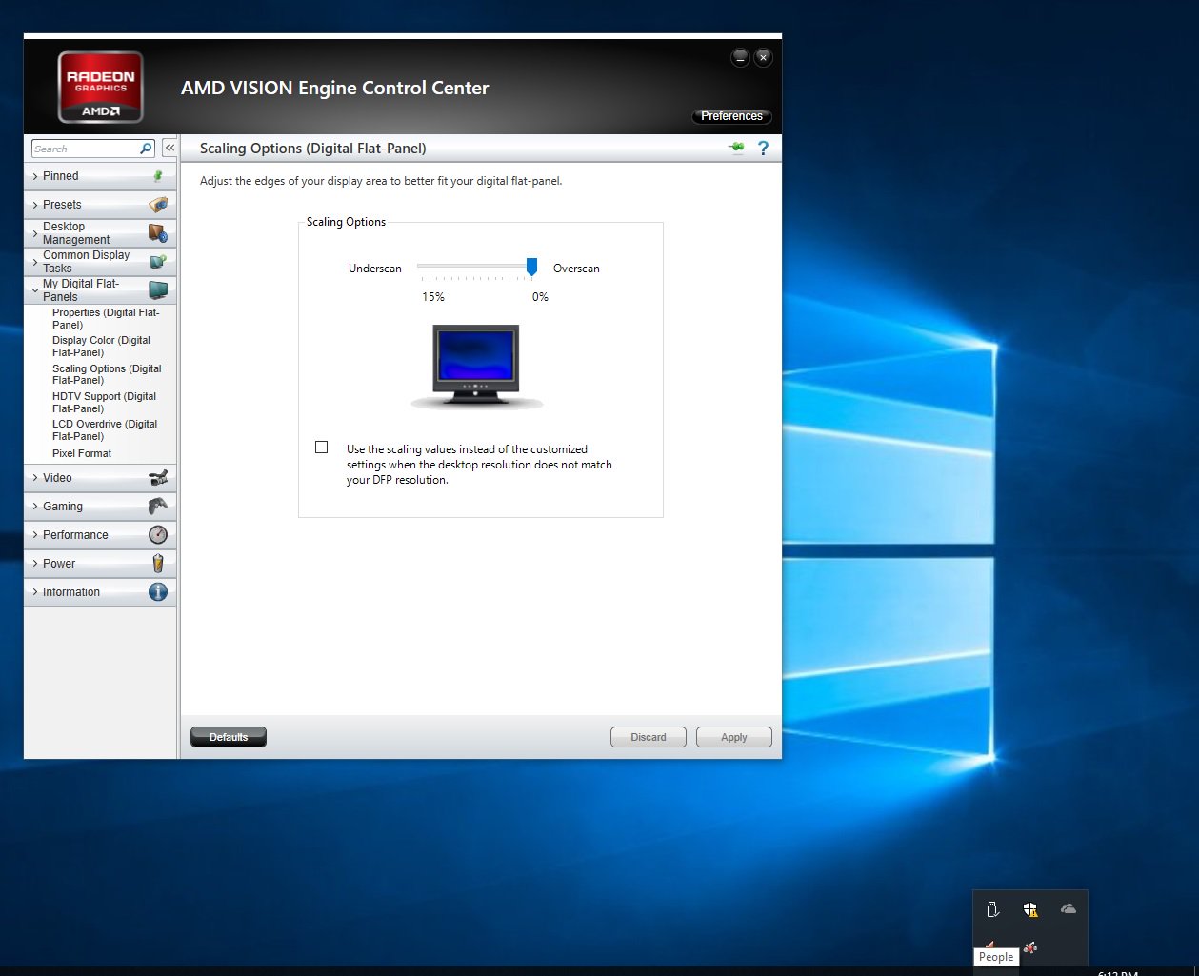Screen dimensions: 1199x976
Task: Click the Defaults button
Action: tap(229, 737)
